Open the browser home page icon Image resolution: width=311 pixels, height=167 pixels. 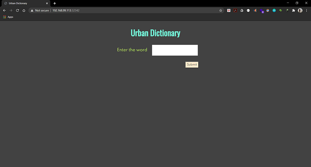[x=24, y=11]
